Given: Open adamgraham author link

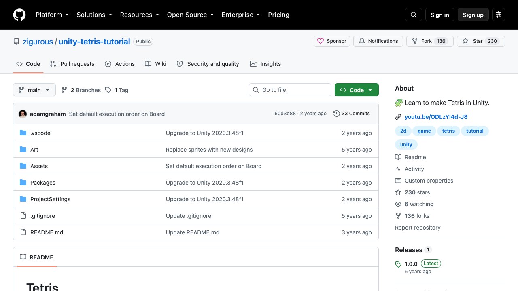Looking at the screenshot, I should 48,114.
